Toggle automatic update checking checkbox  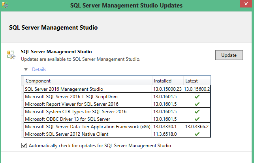click(x=24, y=146)
